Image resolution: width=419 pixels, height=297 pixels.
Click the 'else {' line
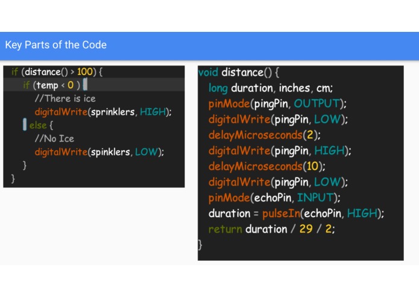[x=41, y=125]
